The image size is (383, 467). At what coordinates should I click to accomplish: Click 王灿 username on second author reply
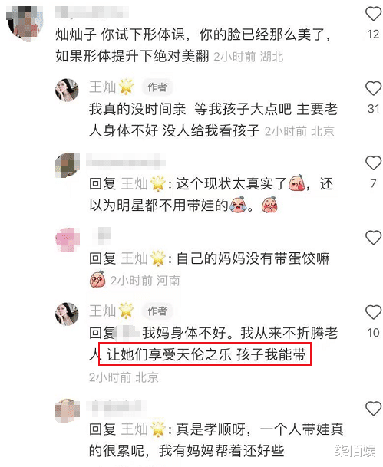pos(102,311)
